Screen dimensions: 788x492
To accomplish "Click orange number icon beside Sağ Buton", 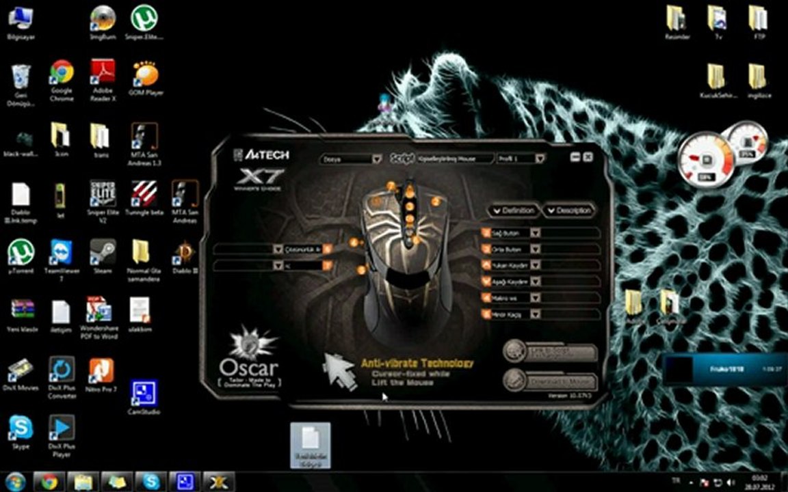I will point(486,233).
